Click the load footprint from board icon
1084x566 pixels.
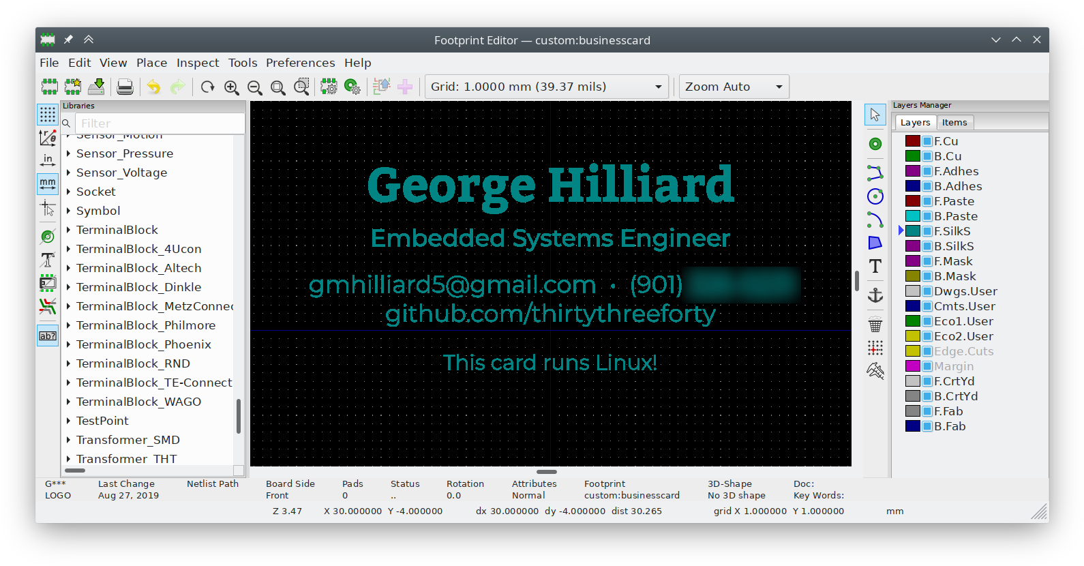coord(381,87)
